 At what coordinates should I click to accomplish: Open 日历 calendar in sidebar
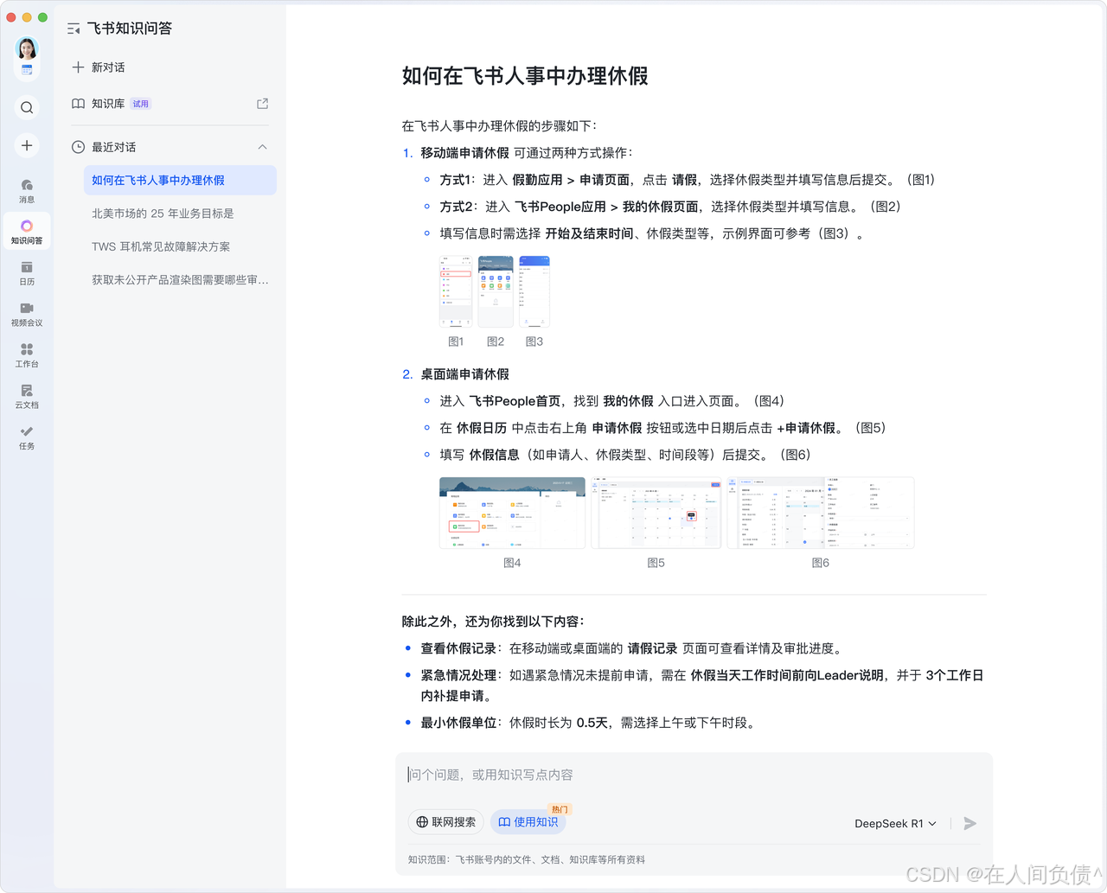(x=27, y=273)
